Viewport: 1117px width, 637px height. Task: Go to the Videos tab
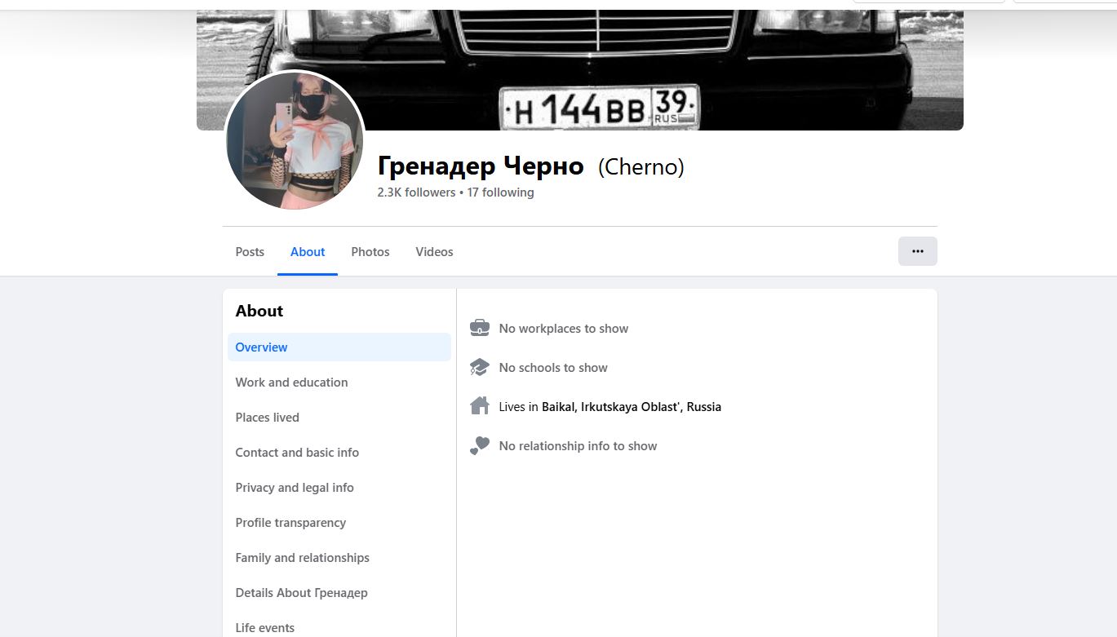434,252
